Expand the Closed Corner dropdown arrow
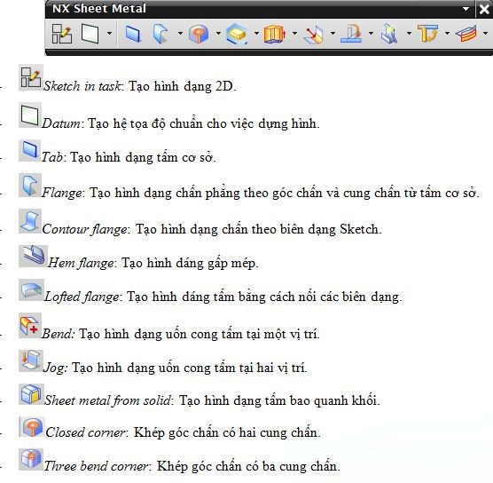This screenshot has width=493, height=483. [x=218, y=33]
